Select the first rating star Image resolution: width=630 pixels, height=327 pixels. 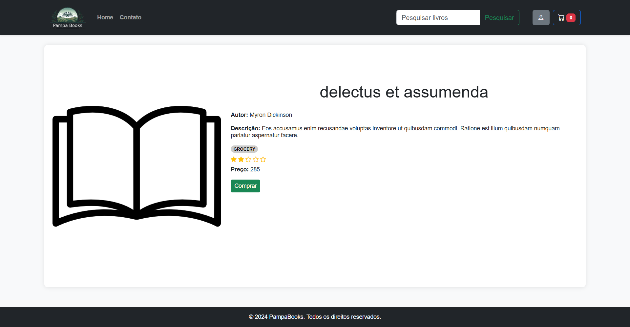(234, 159)
